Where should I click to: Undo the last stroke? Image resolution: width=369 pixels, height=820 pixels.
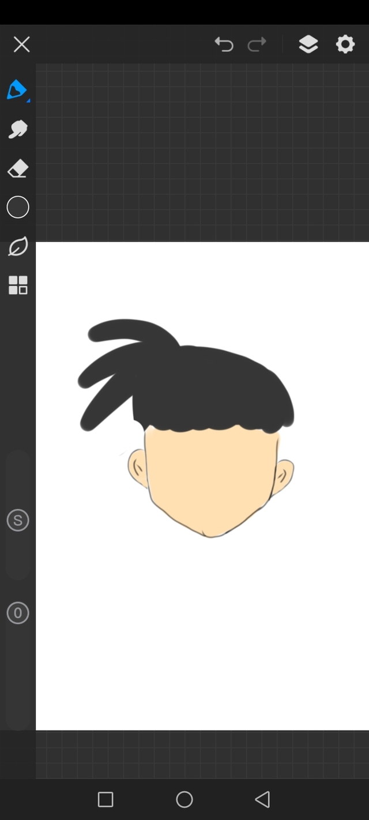pos(224,44)
